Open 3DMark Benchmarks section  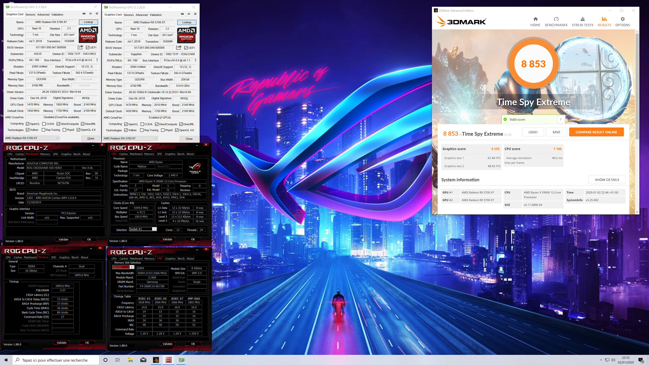click(556, 22)
